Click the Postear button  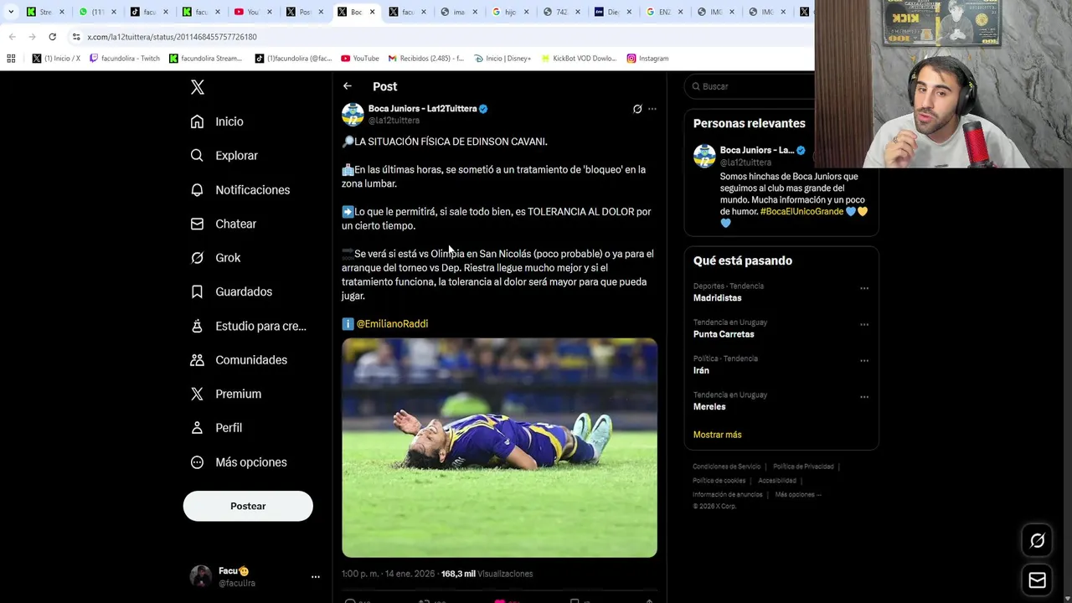click(248, 506)
